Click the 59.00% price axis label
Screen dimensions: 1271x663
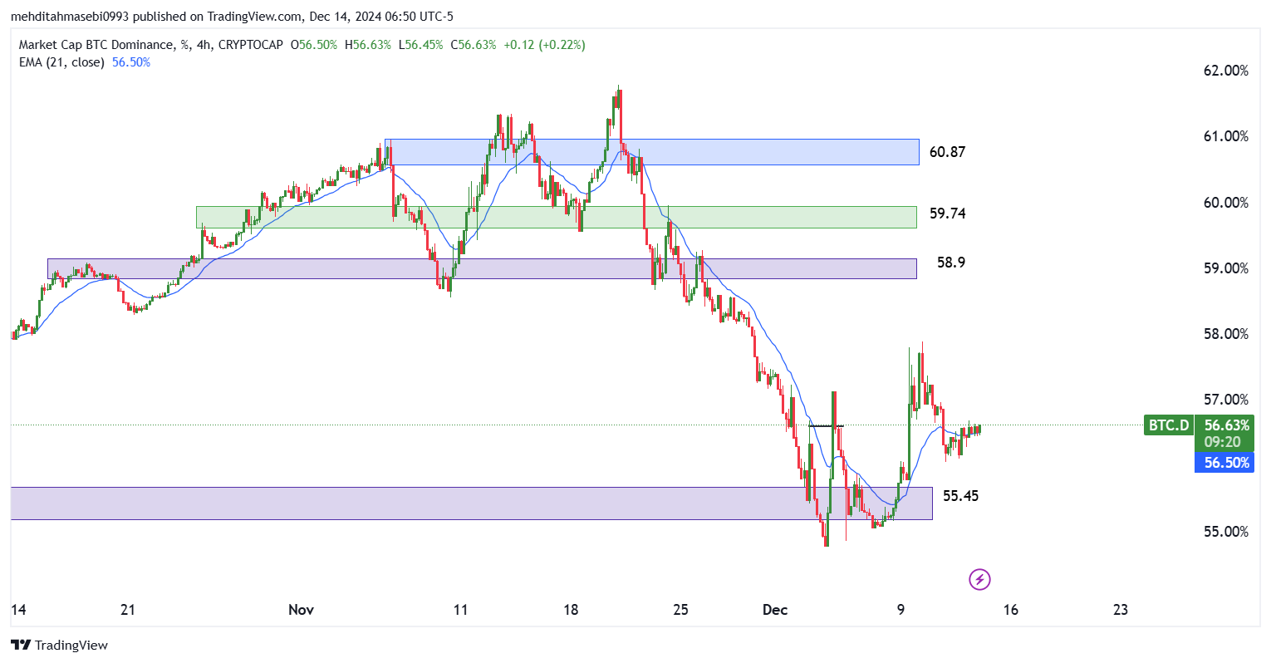[x=1225, y=268]
